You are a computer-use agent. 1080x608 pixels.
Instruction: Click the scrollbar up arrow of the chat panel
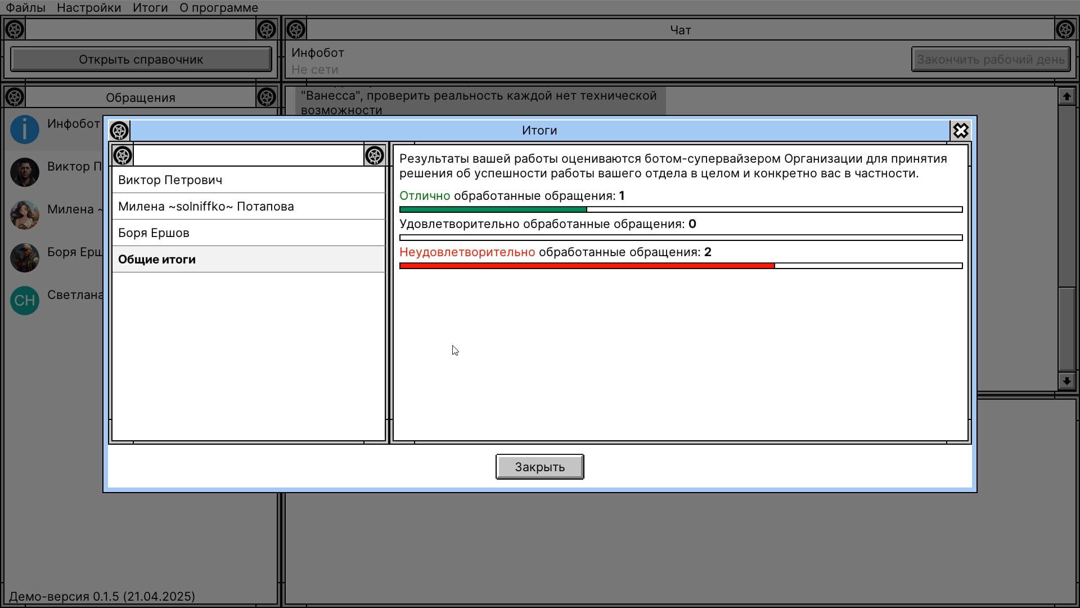[1066, 96]
